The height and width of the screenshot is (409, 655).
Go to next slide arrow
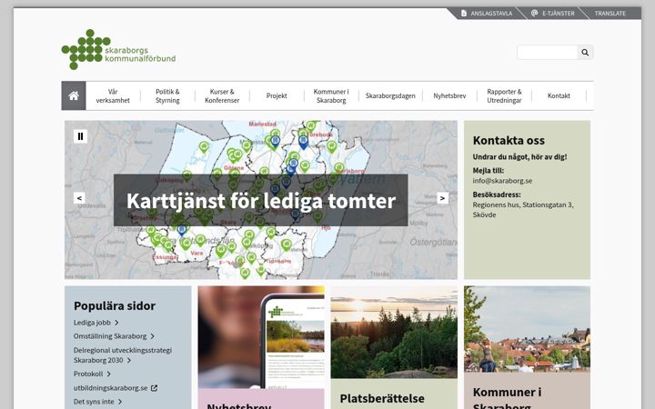[442, 198]
